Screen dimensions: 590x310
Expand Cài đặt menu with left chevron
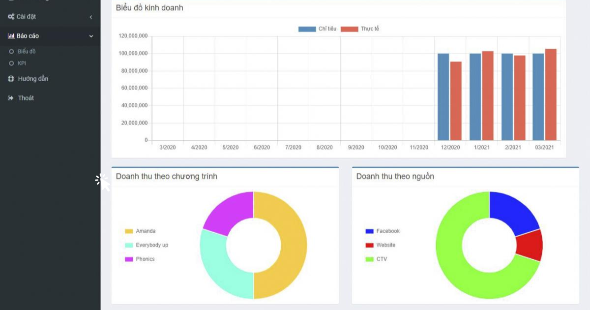pos(91,17)
